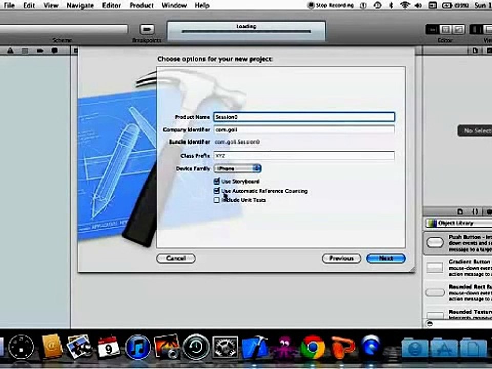The height and width of the screenshot is (369, 492).
Task: Select Rounded Rect Button library item
Action: tap(458, 293)
